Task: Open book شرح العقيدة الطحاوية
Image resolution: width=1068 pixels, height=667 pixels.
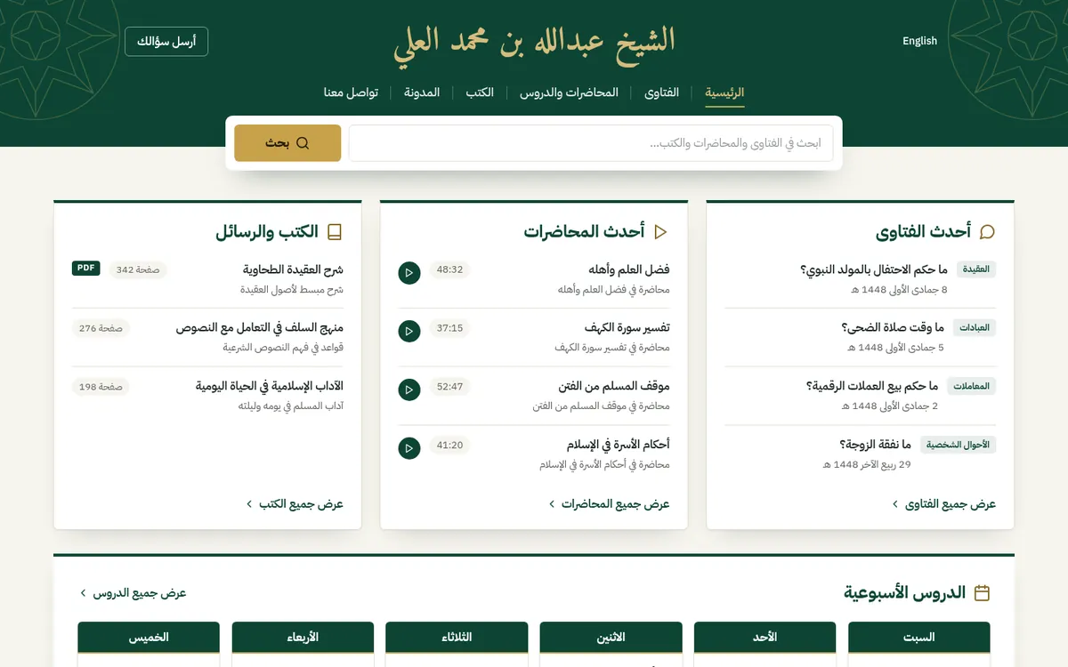Action: click(294, 269)
